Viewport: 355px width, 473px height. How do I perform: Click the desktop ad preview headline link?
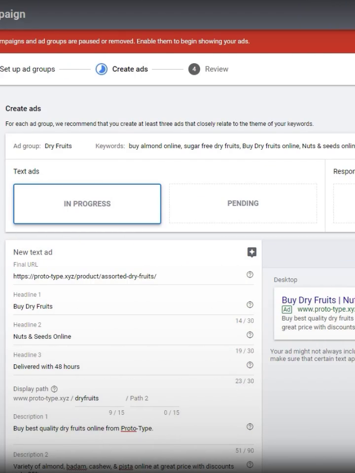click(317, 300)
